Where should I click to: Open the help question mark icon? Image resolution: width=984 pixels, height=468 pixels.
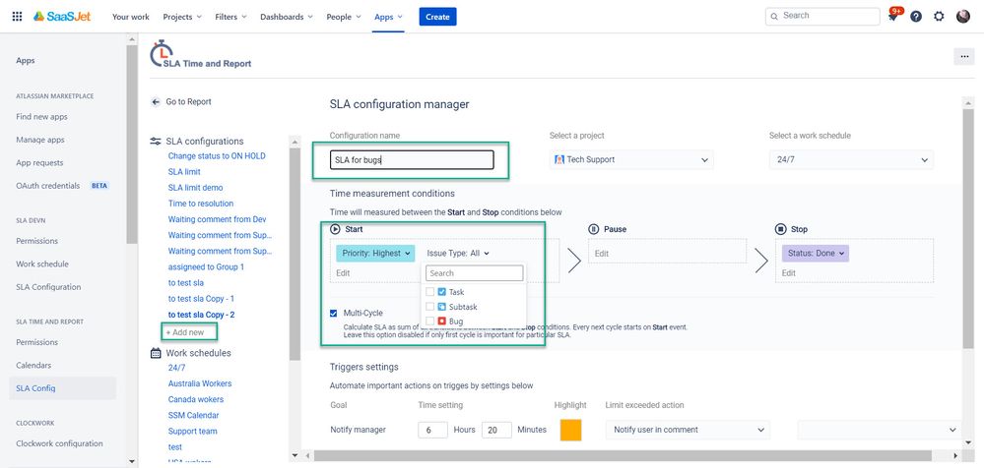point(916,17)
